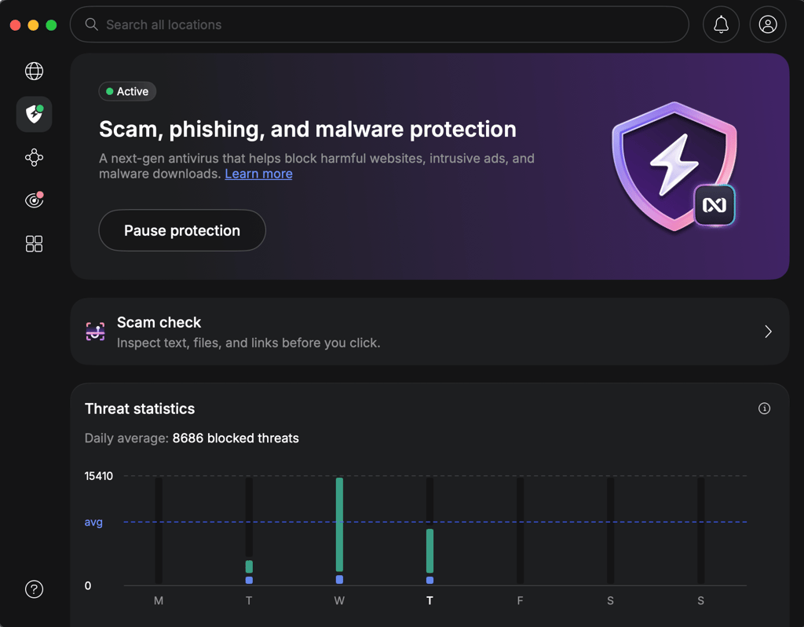Click the Scam check scanner icon
This screenshot has width=804, height=627.
click(x=95, y=332)
